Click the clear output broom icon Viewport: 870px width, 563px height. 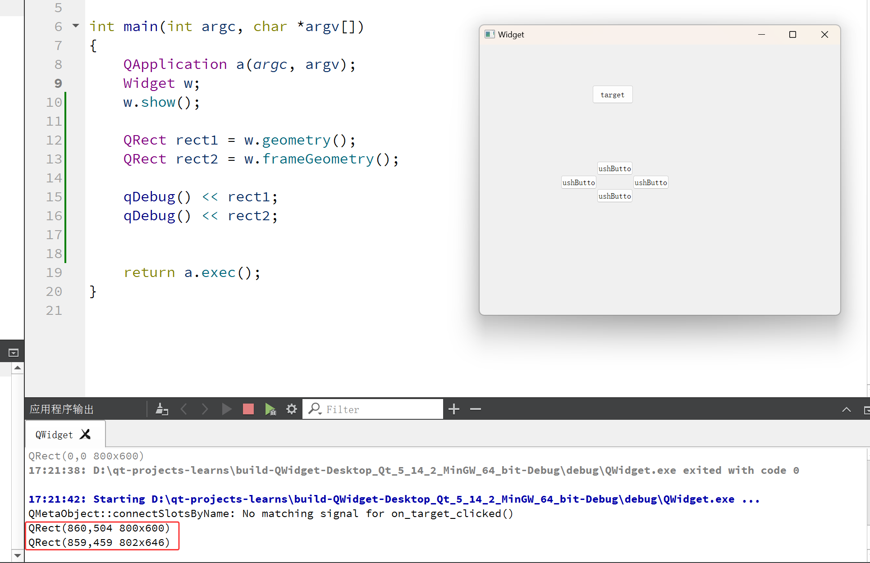[x=161, y=409]
